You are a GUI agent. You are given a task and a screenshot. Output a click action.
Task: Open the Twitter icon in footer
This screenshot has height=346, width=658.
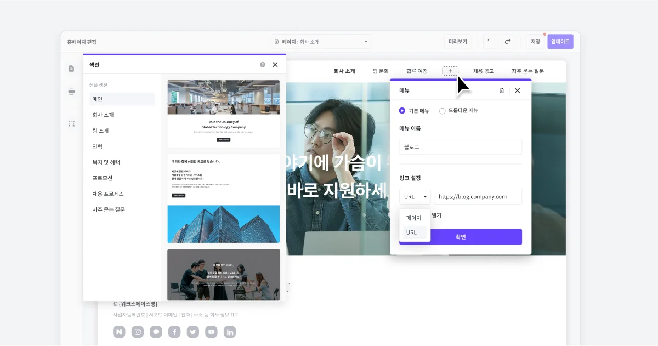click(192, 332)
